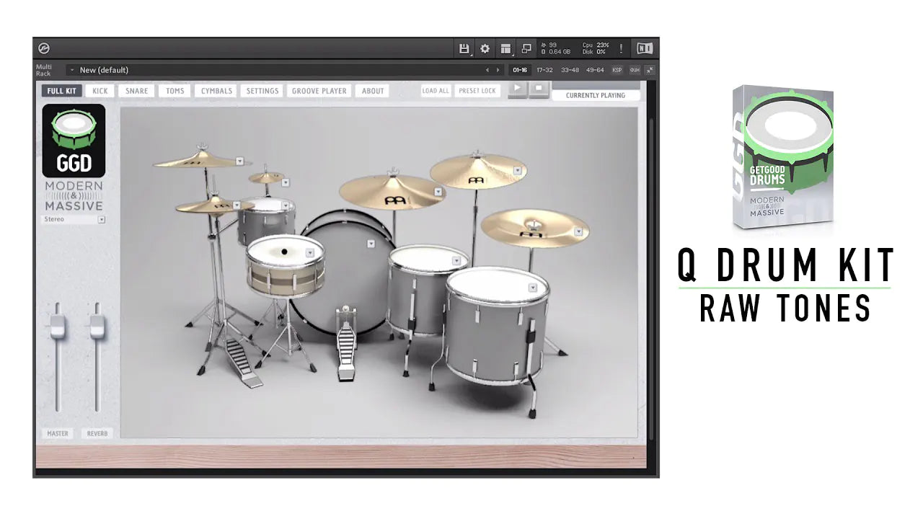Expand the New (default) multi rack dropdown
This screenshot has width=923, height=519.
(72, 70)
